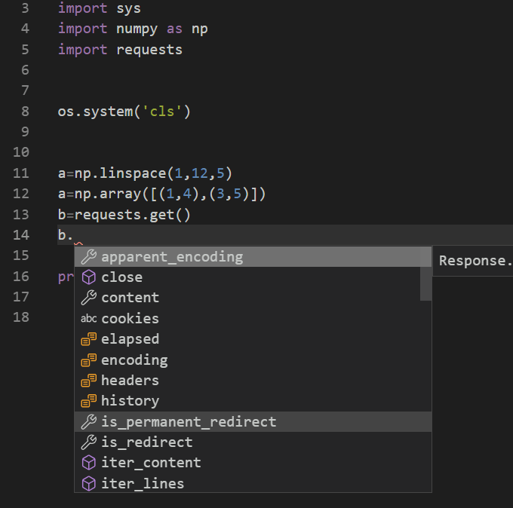Click the field icon next to headers

click(89, 381)
